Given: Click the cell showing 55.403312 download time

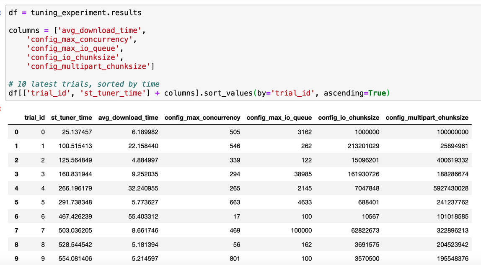Looking at the screenshot, I should (x=142, y=216).
